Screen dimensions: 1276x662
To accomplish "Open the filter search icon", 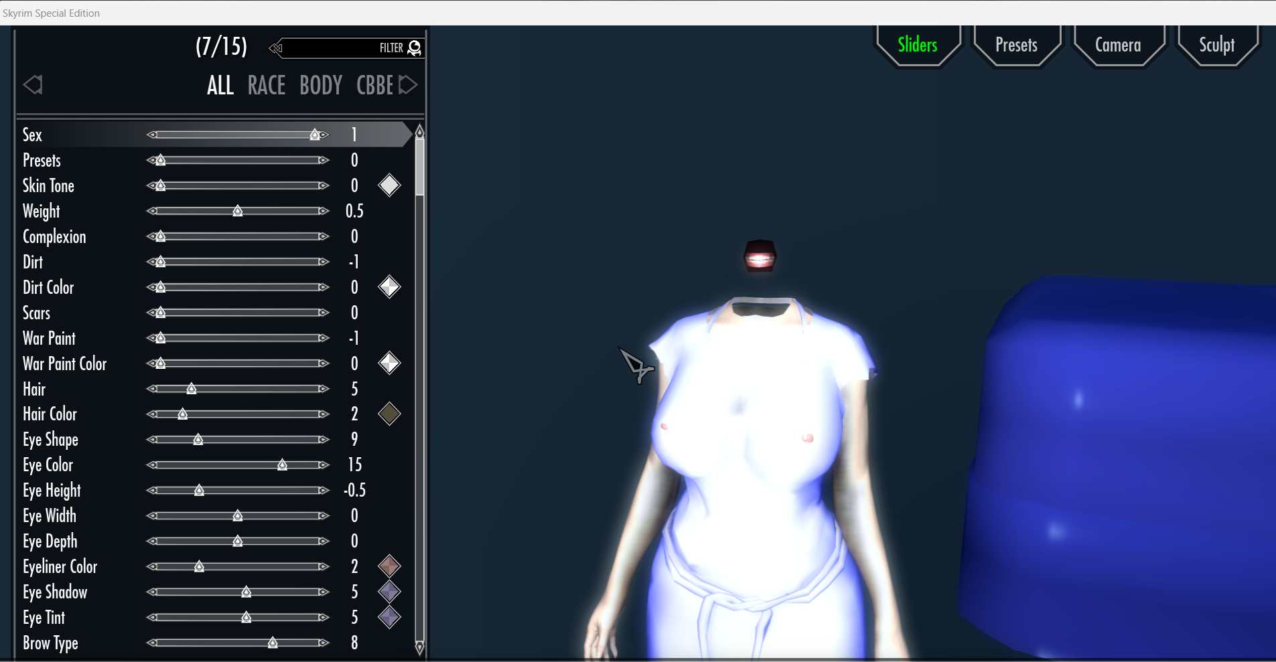I will tap(415, 48).
